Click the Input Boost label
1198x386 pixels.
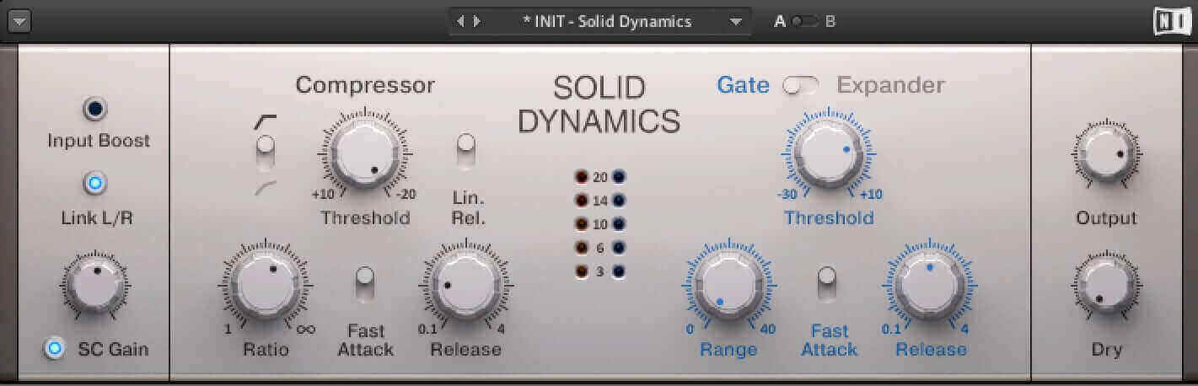pyautogui.click(x=99, y=141)
